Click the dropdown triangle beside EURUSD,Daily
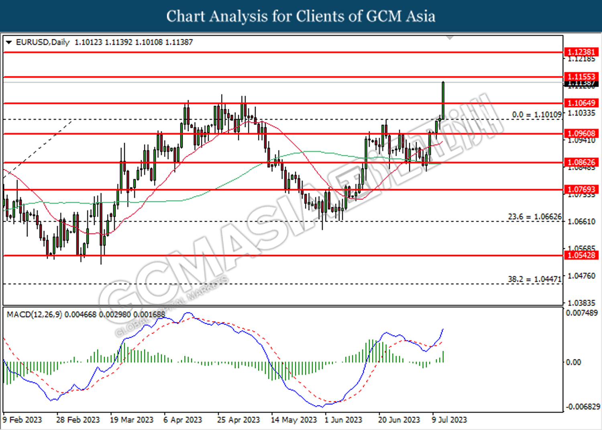This screenshot has width=602, height=430. click(x=9, y=42)
